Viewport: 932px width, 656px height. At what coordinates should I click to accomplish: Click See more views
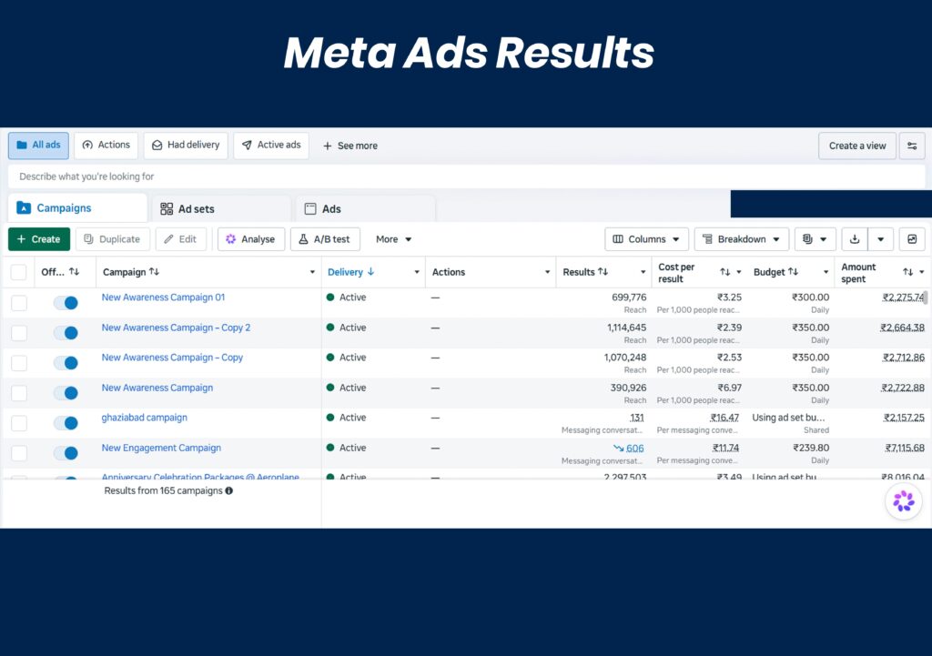click(350, 146)
